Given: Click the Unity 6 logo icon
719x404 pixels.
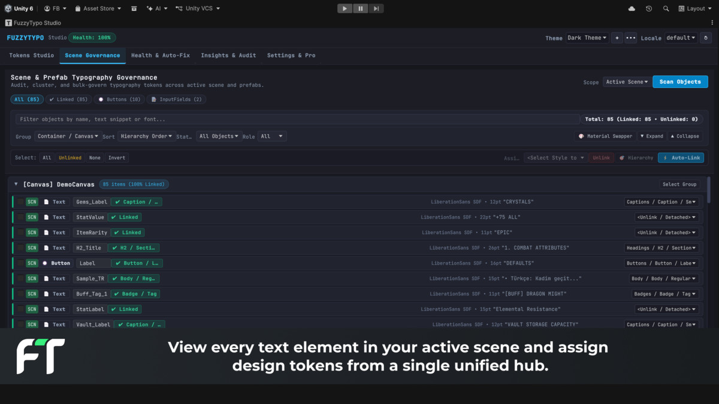Looking at the screenshot, I should [8, 8].
